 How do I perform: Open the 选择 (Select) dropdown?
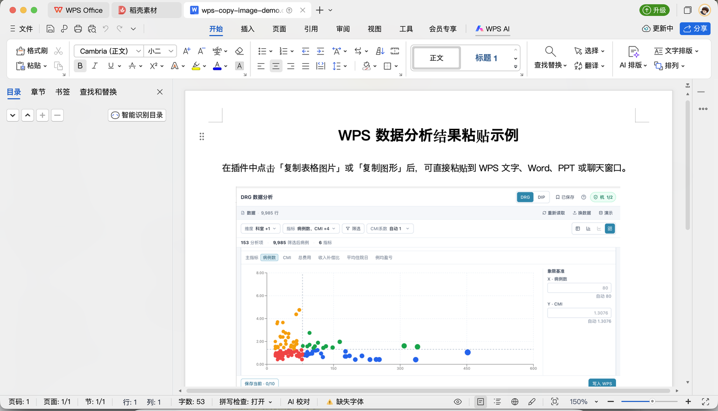coord(589,51)
